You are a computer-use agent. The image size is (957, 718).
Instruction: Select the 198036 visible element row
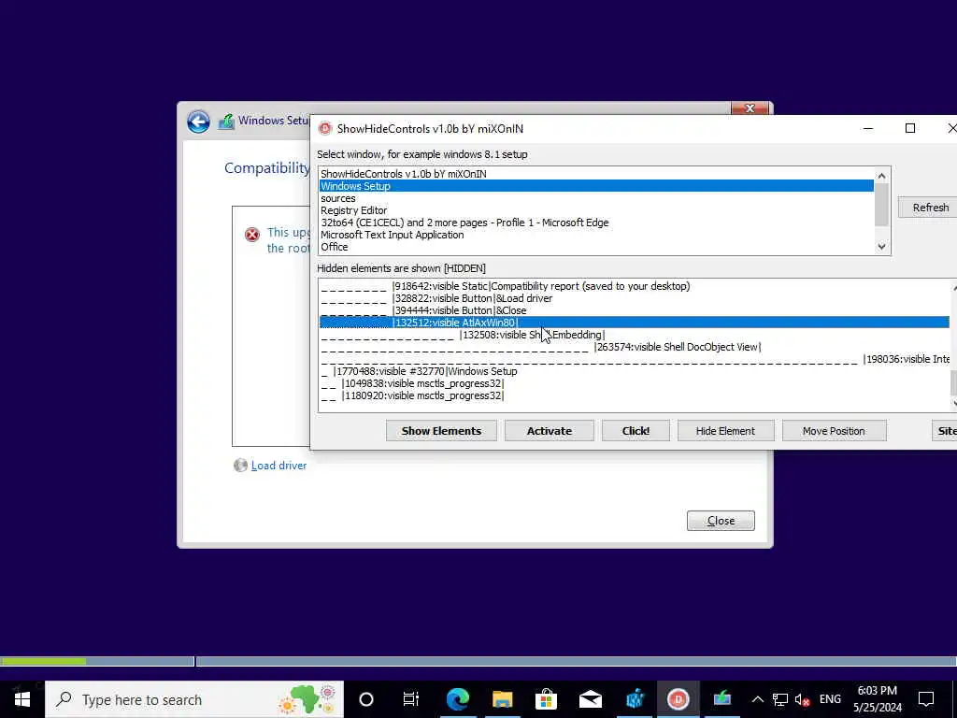coord(635,359)
